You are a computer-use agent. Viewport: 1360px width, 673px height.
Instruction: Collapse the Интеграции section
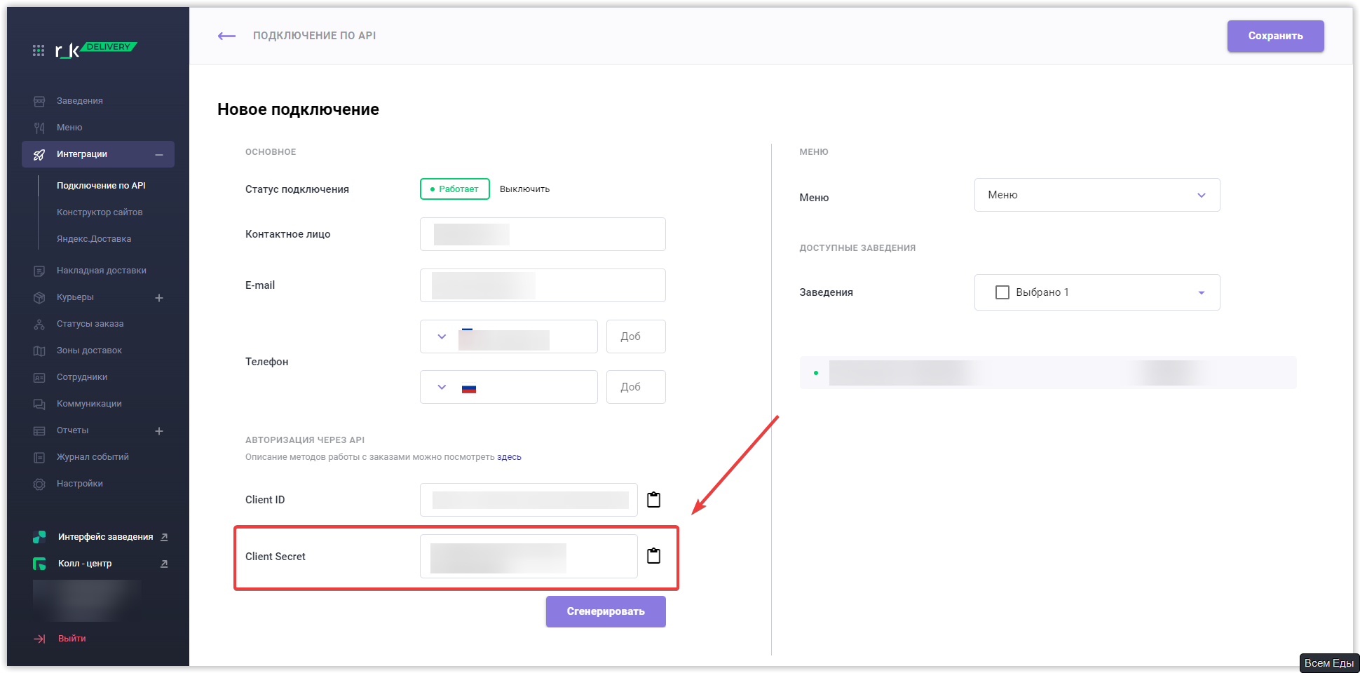coord(159,155)
